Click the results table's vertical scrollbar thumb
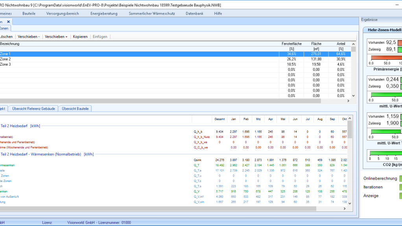The image size is (402, 226). pos(350,129)
